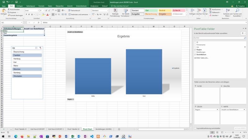Toggle Frankfurt in the Ort slicer
The width and height of the screenshot is (248, 139).
pyautogui.click(x=27, y=55)
